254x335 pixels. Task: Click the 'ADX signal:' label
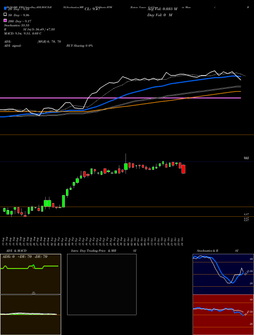coord(13,46)
